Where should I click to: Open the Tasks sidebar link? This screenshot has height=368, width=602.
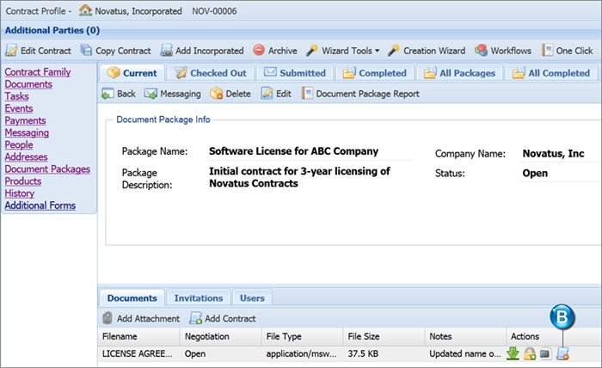tap(16, 96)
